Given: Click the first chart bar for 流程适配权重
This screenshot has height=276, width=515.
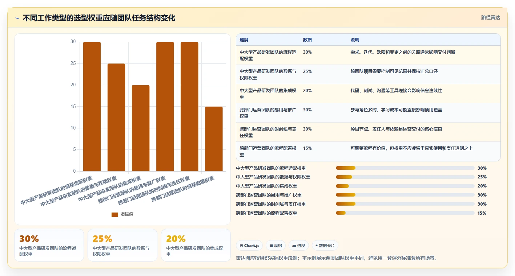Looking at the screenshot, I should click(92, 106).
